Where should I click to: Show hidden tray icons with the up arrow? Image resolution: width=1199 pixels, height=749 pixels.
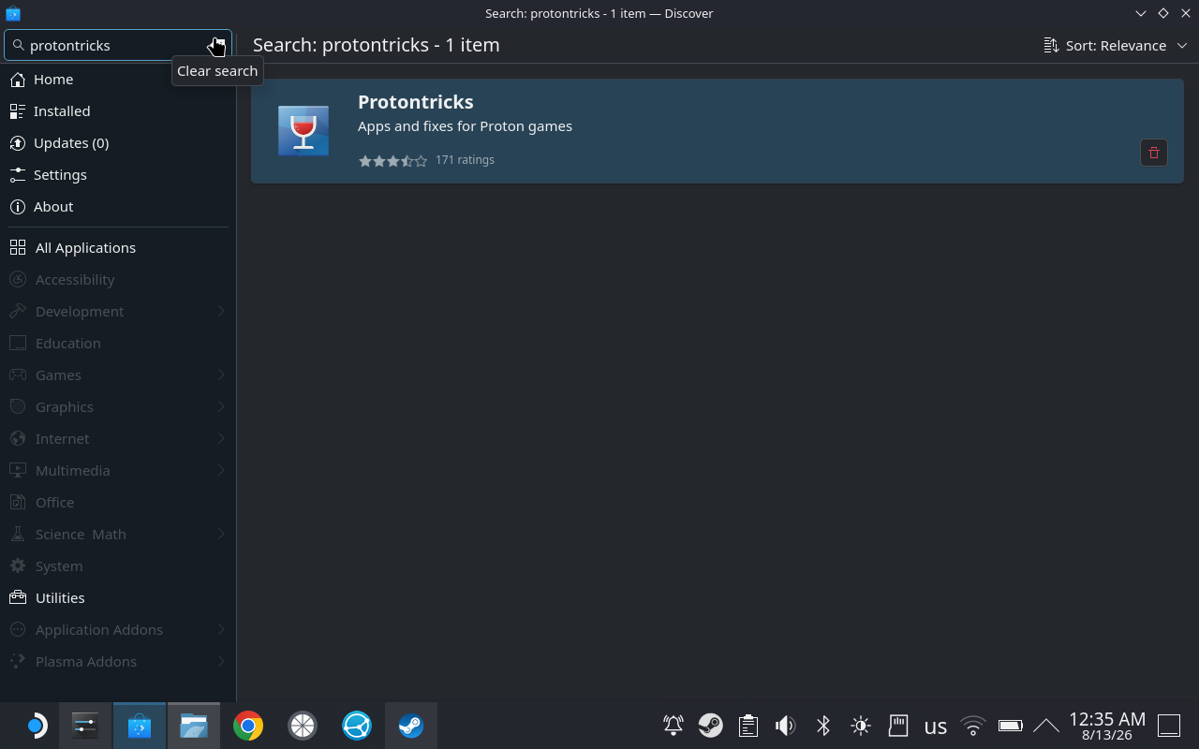click(x=1045, y=726)
